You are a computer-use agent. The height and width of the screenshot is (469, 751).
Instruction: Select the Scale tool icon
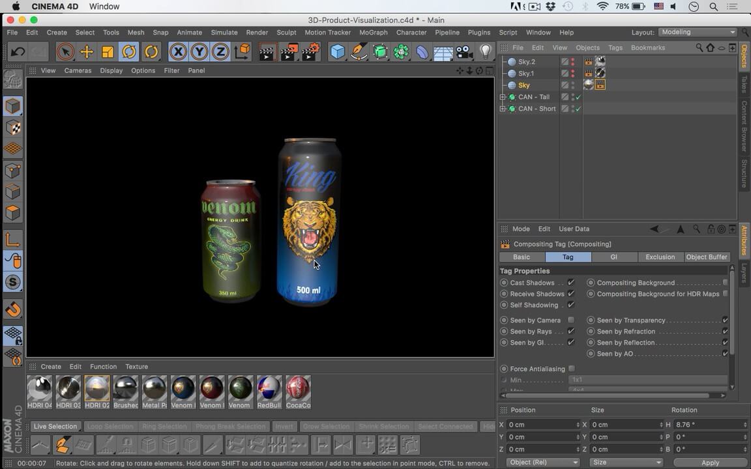click(108, 51)
